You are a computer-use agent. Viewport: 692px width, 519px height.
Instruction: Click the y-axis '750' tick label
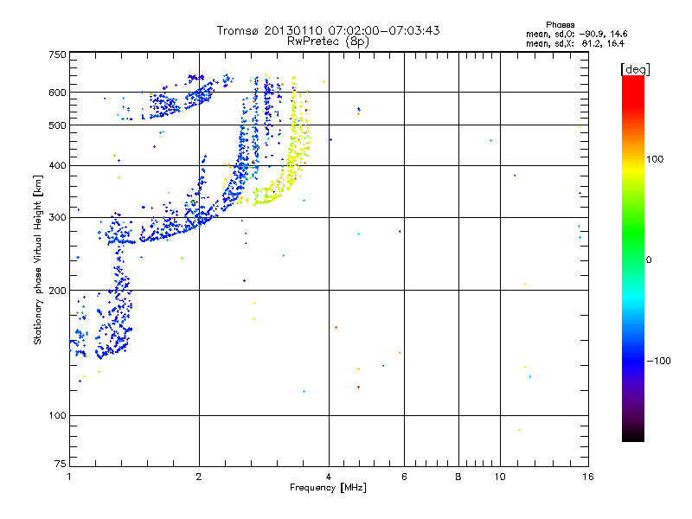(x=57, y=54)
